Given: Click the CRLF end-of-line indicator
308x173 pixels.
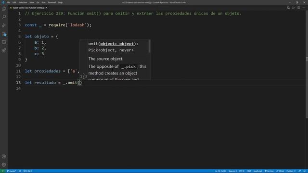Looking at the screenshot, I should (249, 171).
